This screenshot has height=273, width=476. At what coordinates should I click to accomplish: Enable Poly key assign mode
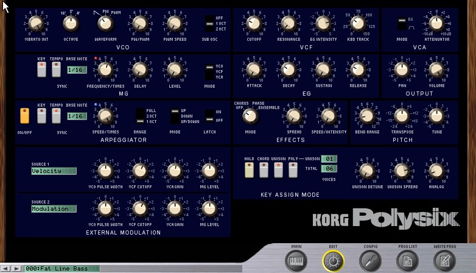[293, 170]
